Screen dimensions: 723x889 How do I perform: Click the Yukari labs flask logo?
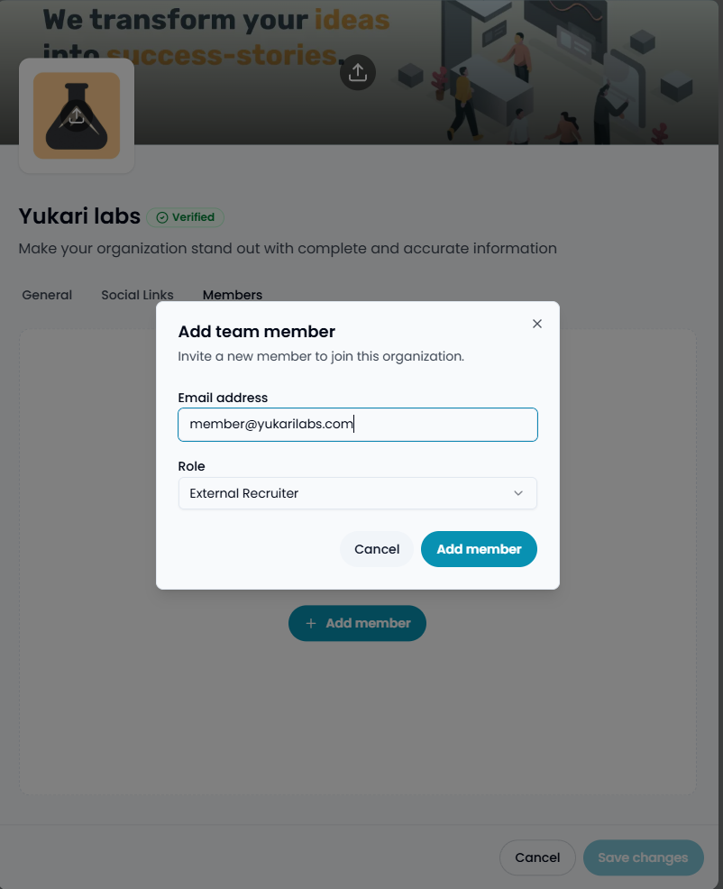coord(76,115)
